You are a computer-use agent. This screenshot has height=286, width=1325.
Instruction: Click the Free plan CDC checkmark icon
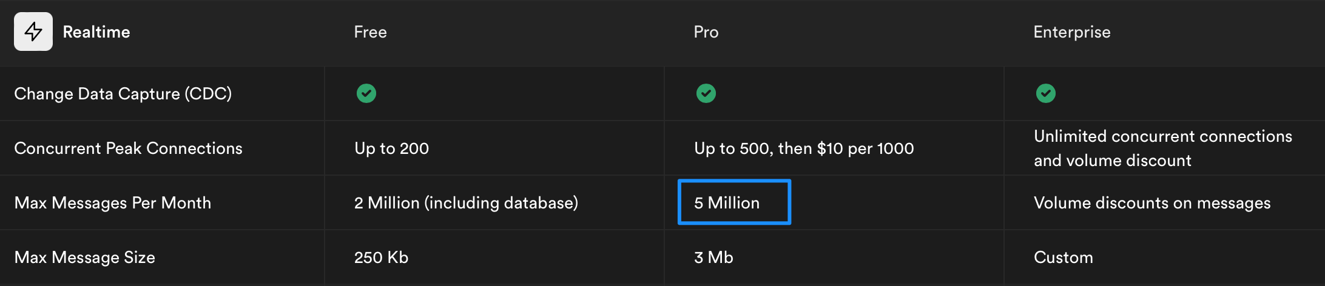point(366,93)
